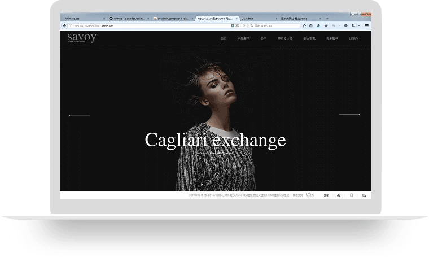This screenshot has width=429, height=257.
Task: Click the Cagliari exchange headline
Action: [x=215, y=140]
